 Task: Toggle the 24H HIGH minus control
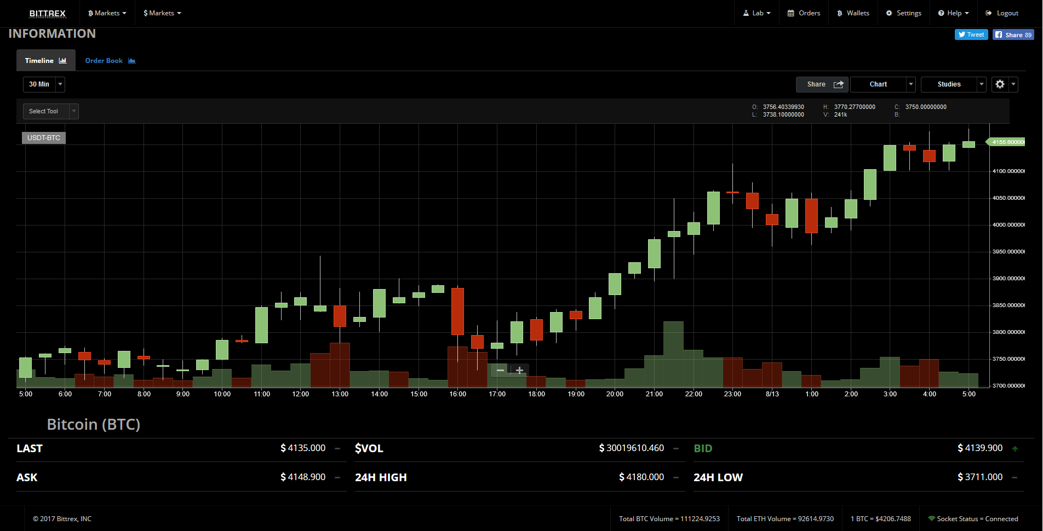pos(675,477)
